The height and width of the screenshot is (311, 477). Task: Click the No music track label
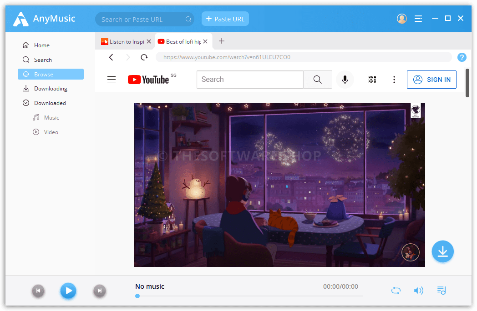point(150,286)
